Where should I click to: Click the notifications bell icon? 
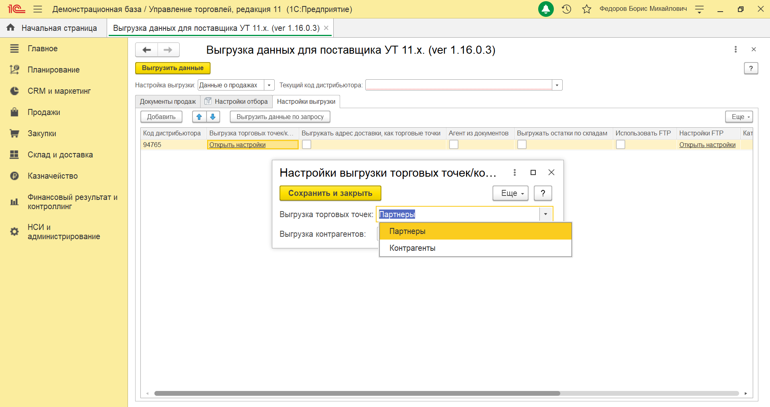click(x=545, y=9)
